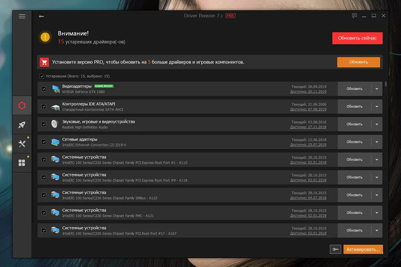Open available version link 04.07.2018

coord(308,198)
